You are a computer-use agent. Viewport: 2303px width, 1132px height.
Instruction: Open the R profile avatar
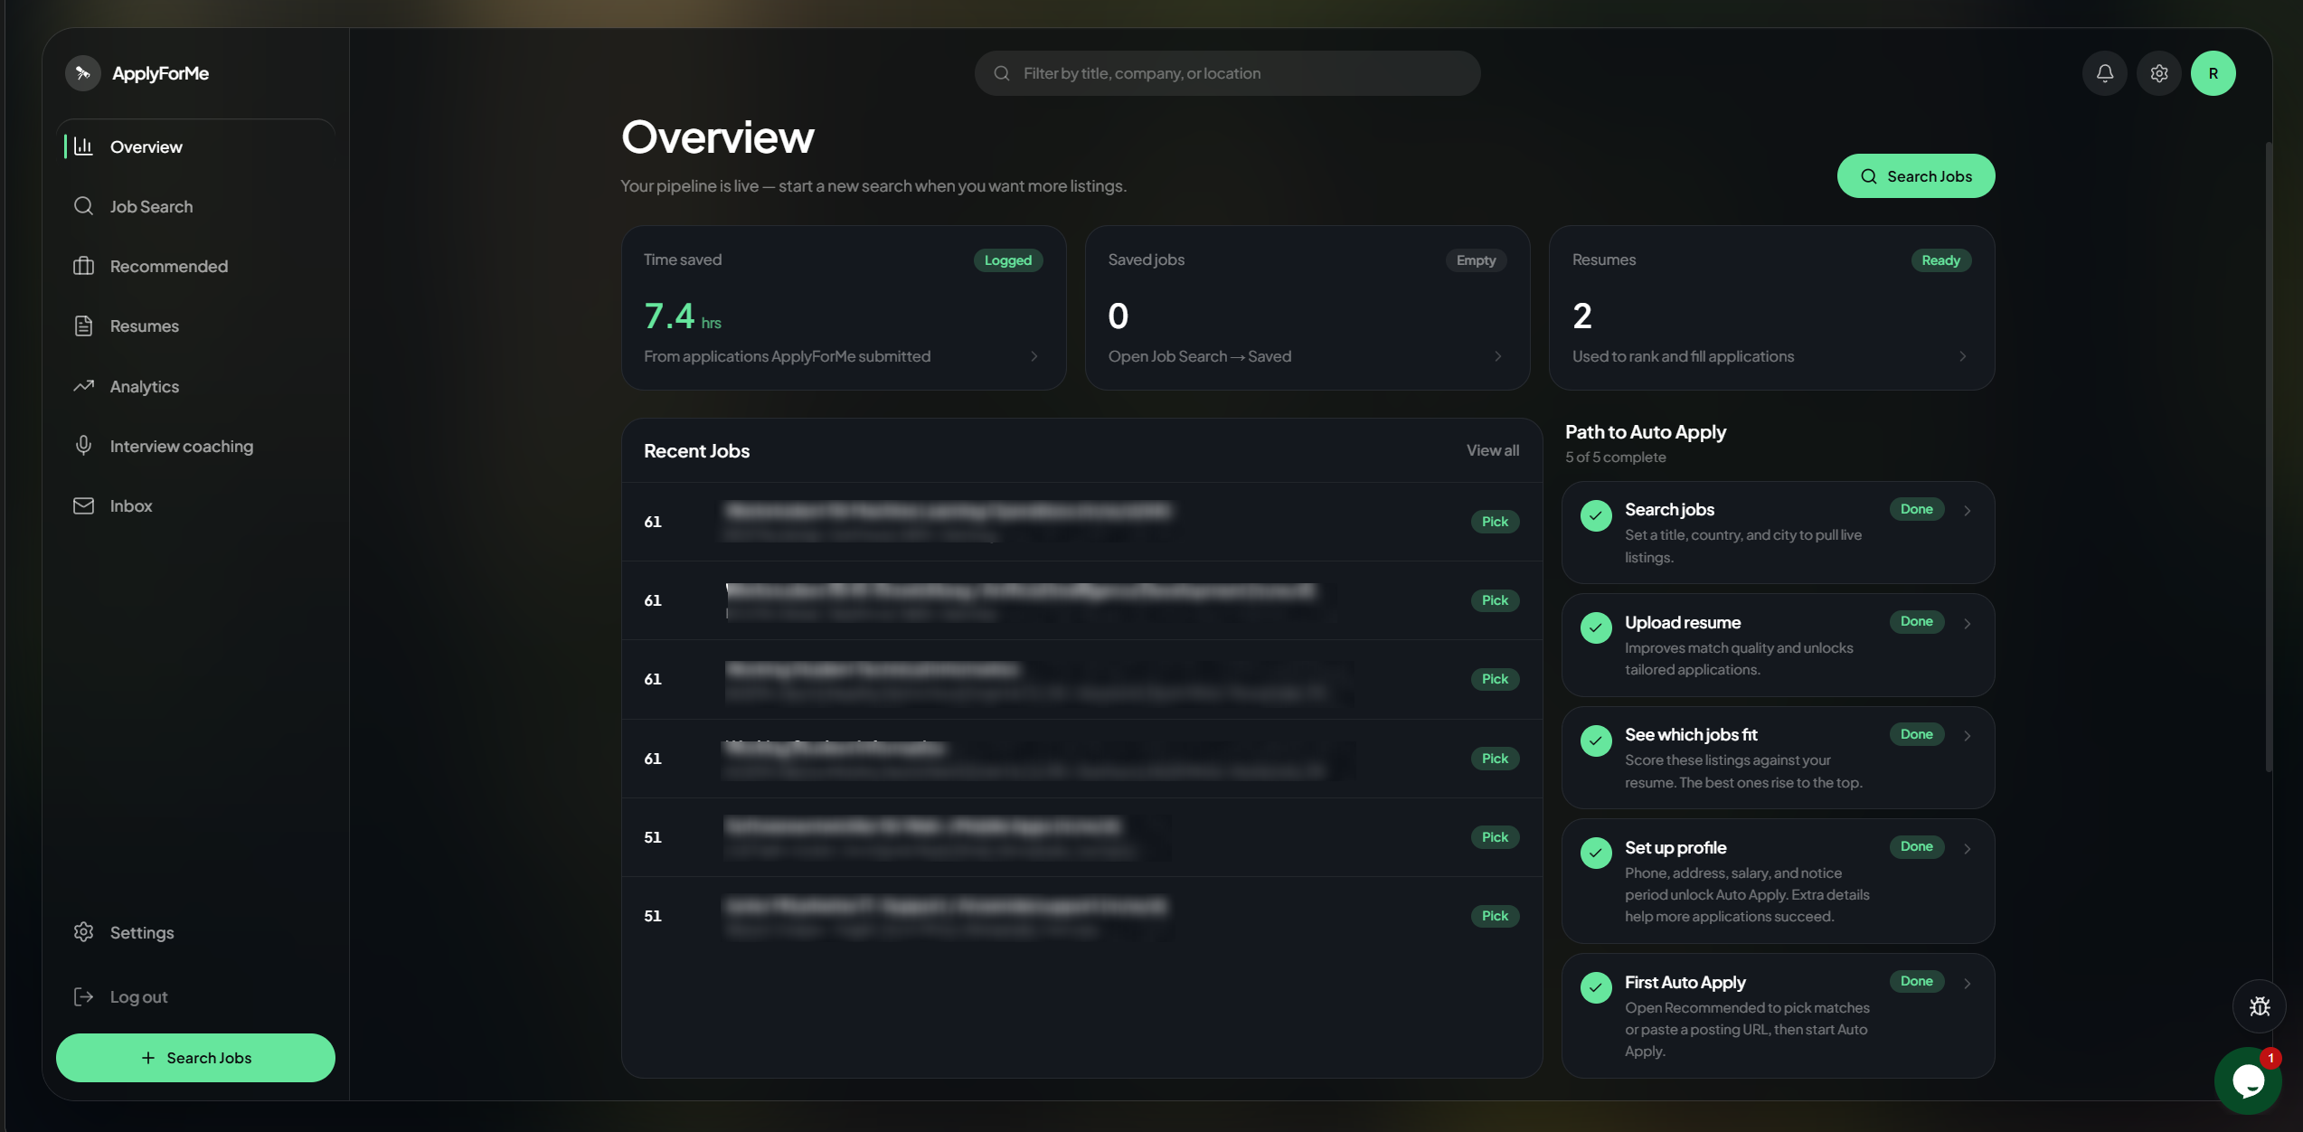[x=2213, y=73]
